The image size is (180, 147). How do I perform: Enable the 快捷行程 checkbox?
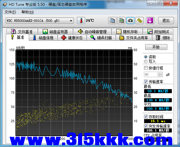pyautogui.click(x=146, y=68)
